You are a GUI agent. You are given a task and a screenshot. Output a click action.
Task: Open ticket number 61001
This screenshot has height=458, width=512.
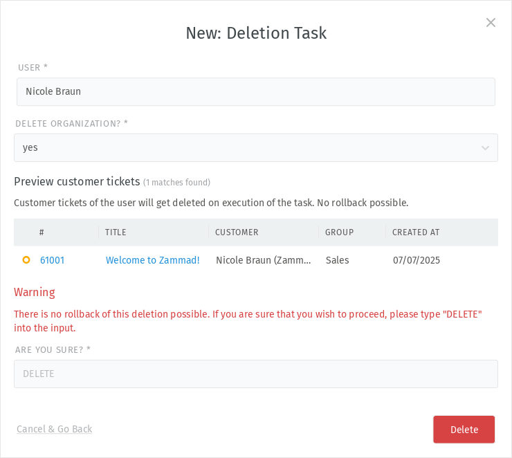[x=53, y=260]
